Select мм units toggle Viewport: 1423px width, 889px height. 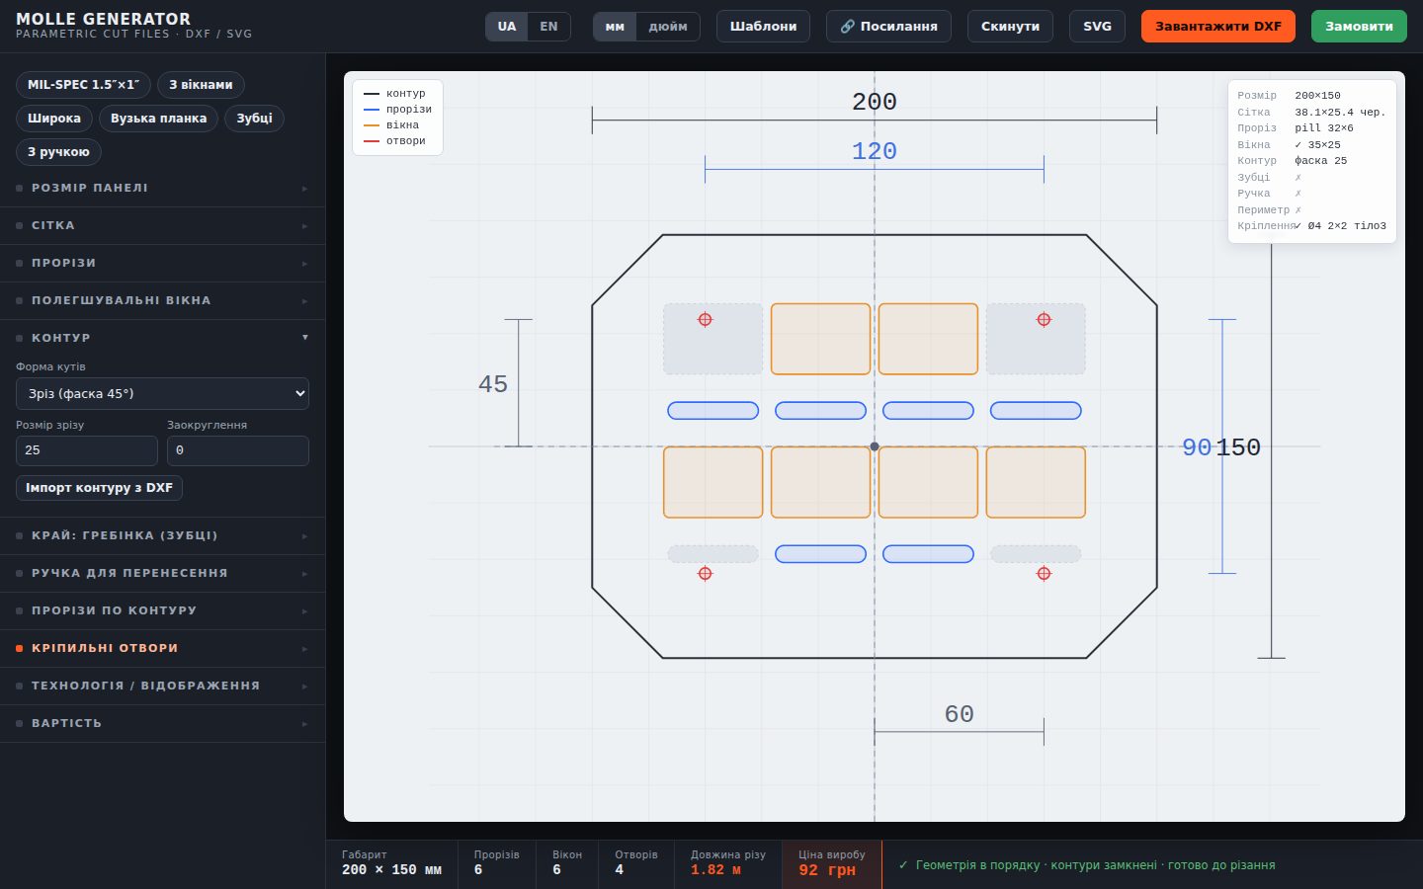pos(615,27)
